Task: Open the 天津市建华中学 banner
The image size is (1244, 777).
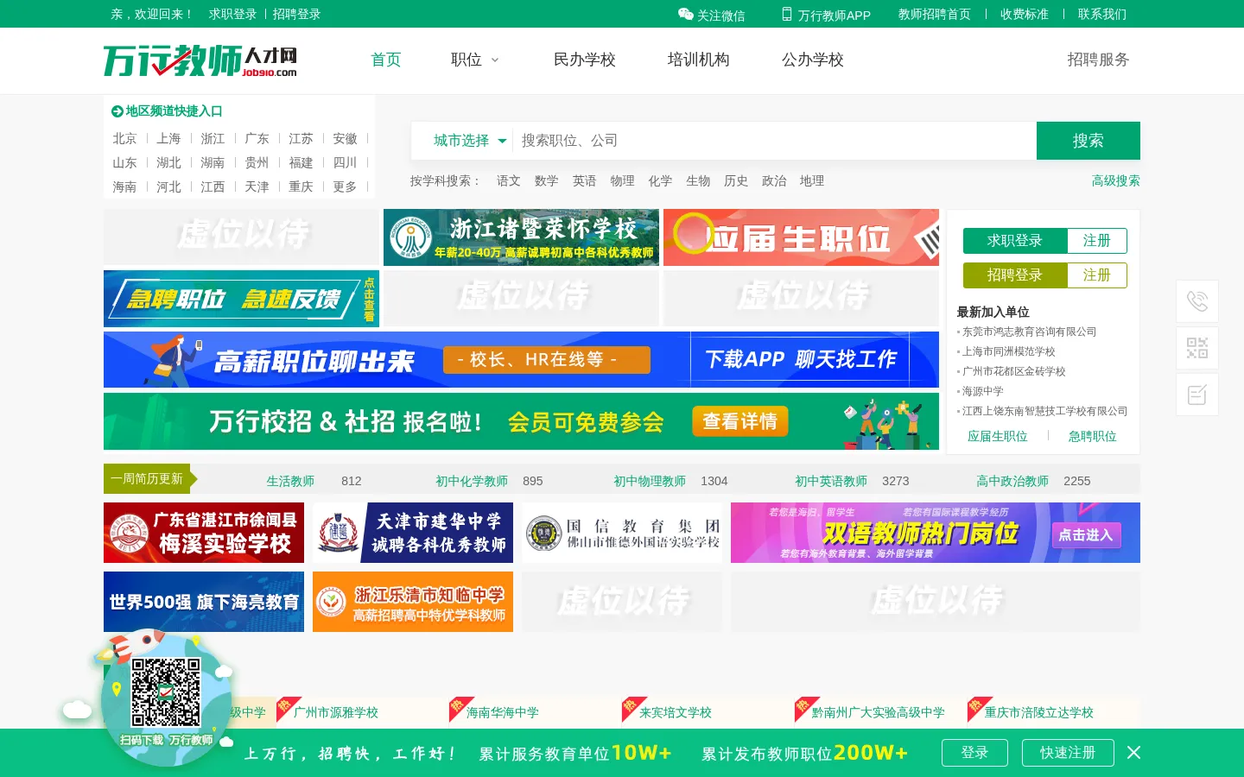Action: 413,533
